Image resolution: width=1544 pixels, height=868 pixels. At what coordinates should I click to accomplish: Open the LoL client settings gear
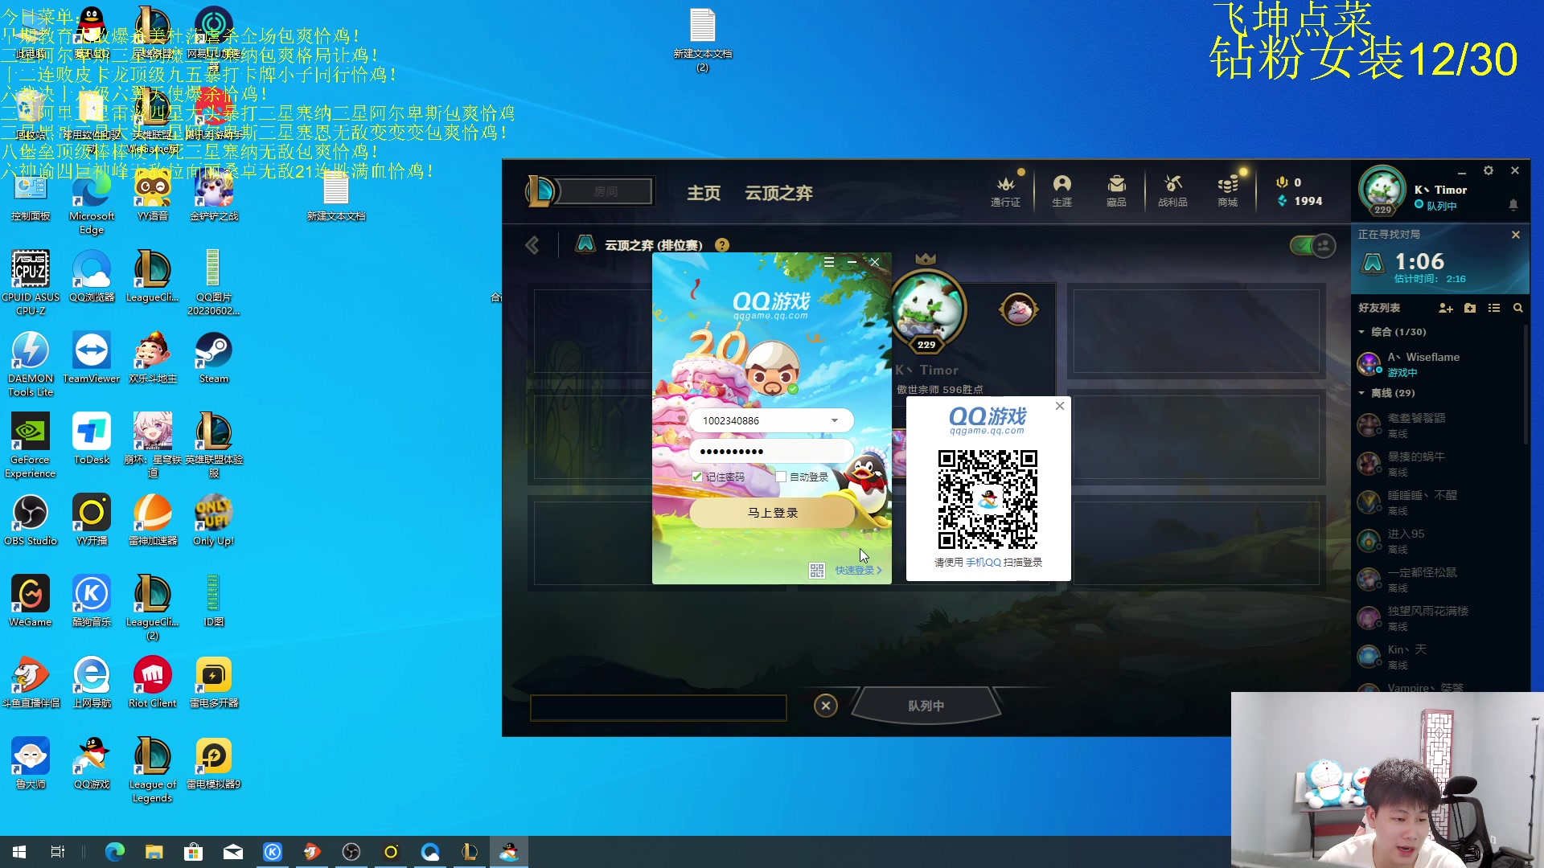(x=1489, y=170)
